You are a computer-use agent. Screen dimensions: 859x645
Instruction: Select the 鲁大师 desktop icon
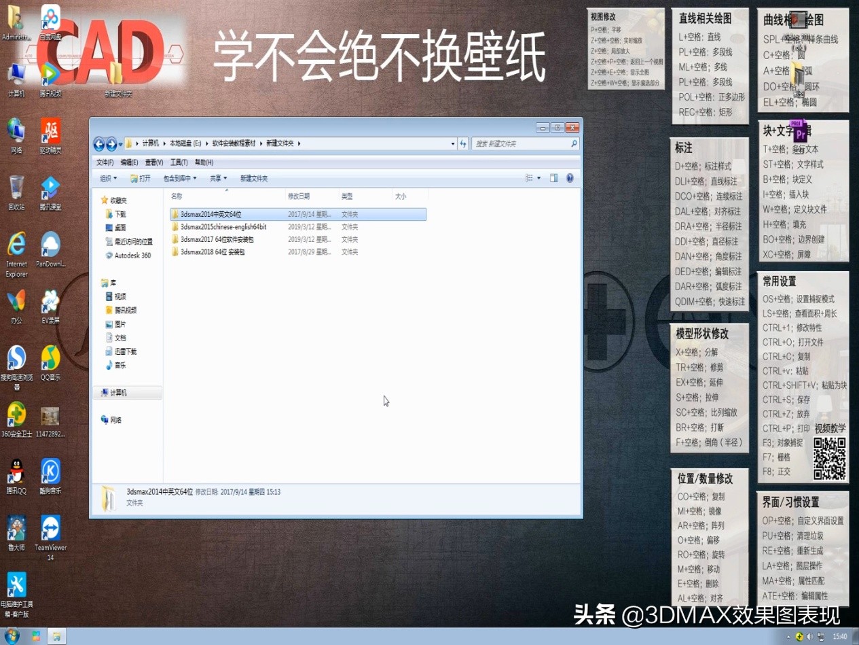point(16,534)
